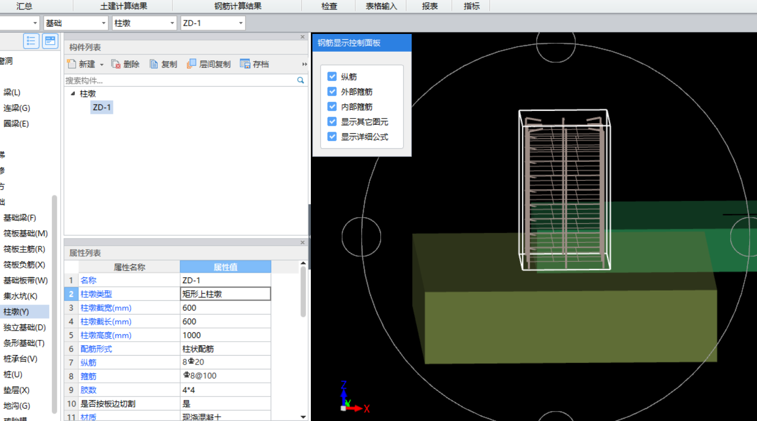This screenshot has width=757, height=421.
Task: Click the 层间复制 button
Action: 208,64
